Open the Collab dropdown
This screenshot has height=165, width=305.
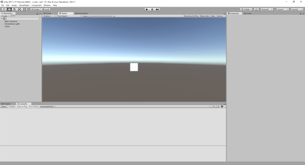tap(246, 9)
